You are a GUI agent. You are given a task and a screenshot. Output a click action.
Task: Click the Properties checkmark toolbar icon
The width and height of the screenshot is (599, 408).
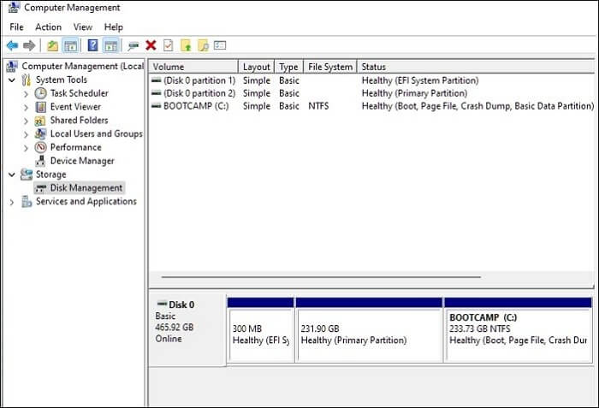point(168,45)
